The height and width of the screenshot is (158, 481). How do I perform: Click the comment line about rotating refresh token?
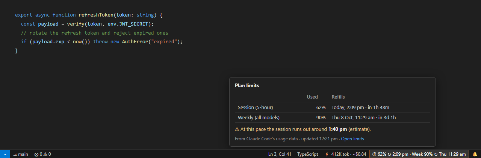(x=95, y=33)
